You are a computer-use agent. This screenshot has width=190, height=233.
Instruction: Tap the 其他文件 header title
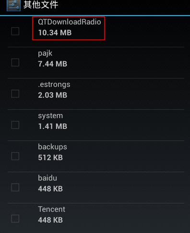pyautogui.click(x=41, y=5)
